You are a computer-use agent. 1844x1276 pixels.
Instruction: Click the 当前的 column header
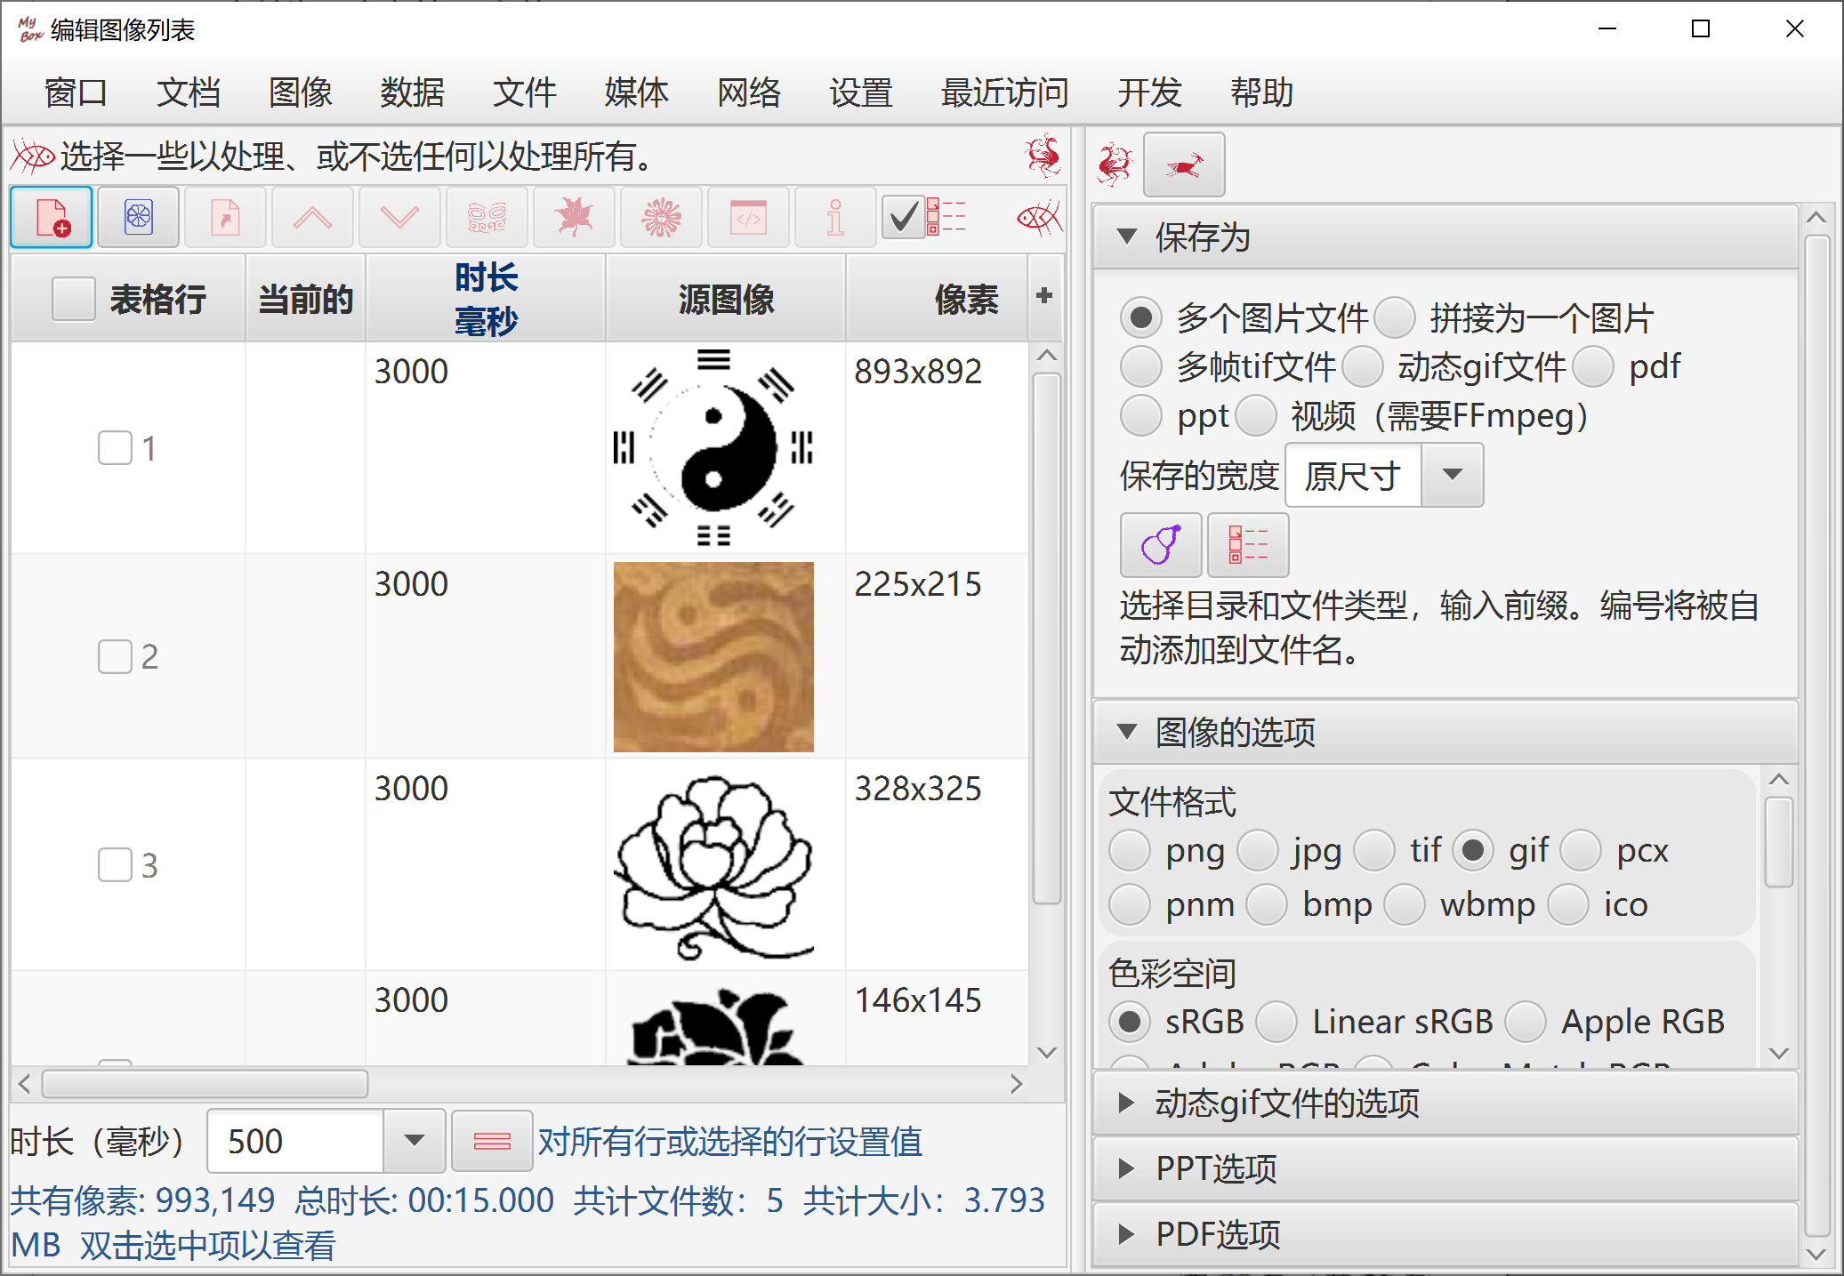(305, 299)
